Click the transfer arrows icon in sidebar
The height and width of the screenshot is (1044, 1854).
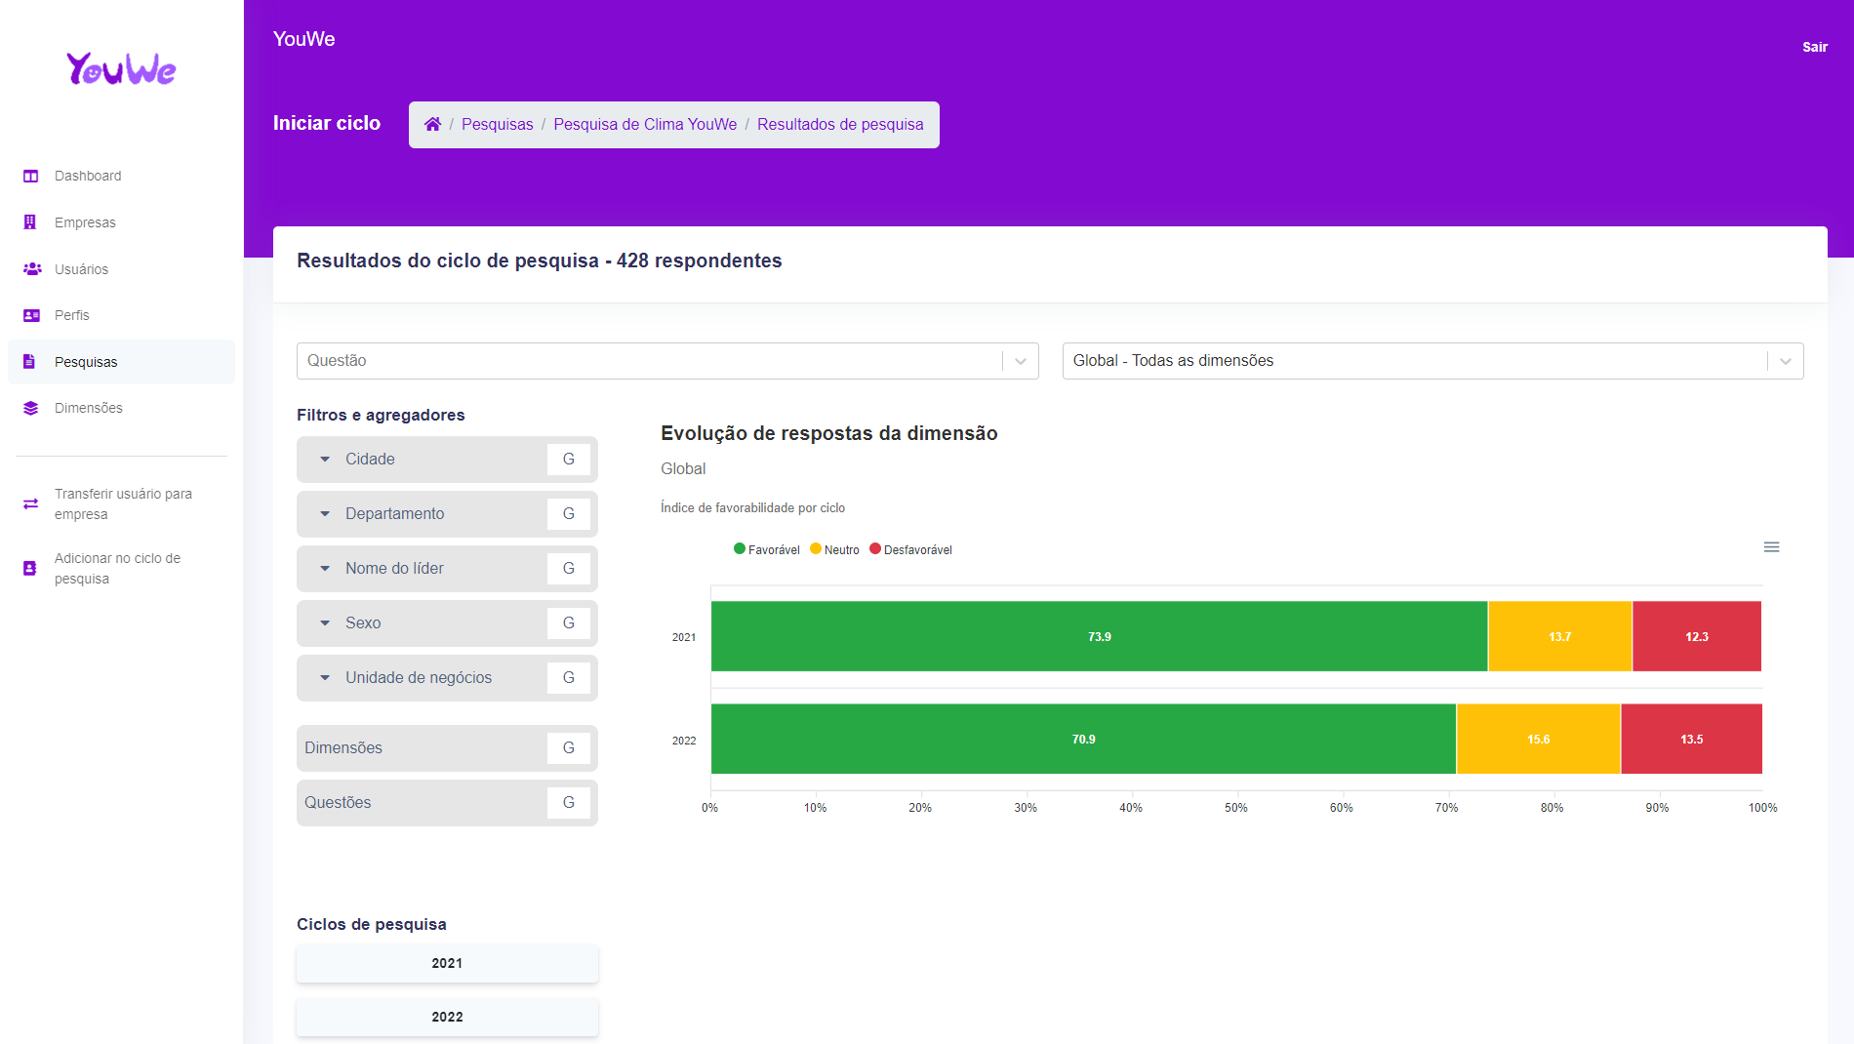click(31, 504)
